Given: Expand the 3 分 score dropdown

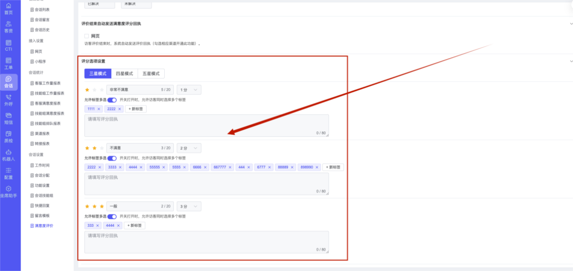Looking at the screenshot, I should pyautogui.click(x=189, y=207).
